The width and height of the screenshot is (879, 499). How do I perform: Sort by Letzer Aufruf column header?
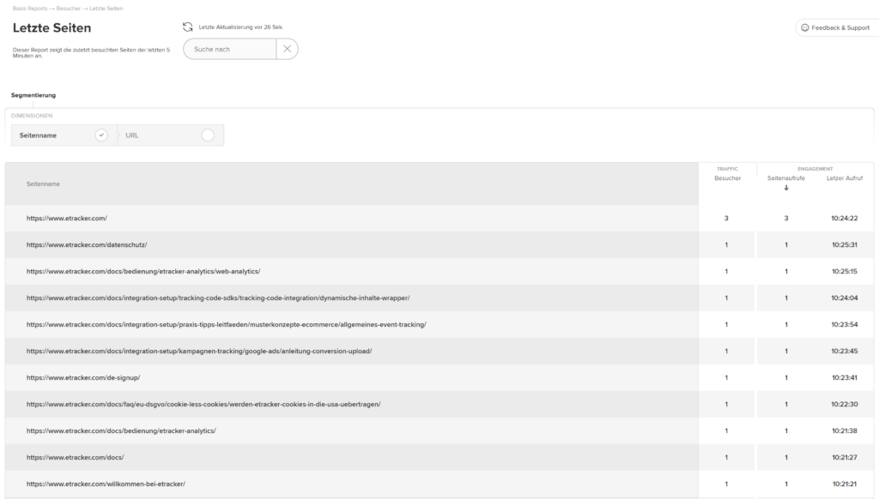click(x=845, y=178)
